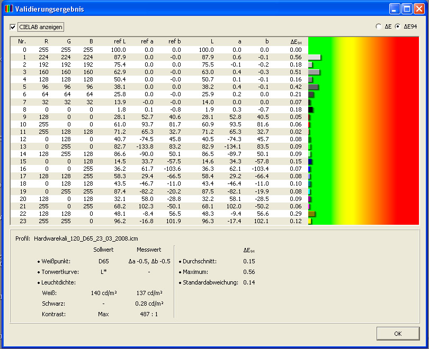Image resolution: width=429 pixels, height=349 pixels.
Task: Maximize the Validierungsergebnis window
Action: point(407,9)
